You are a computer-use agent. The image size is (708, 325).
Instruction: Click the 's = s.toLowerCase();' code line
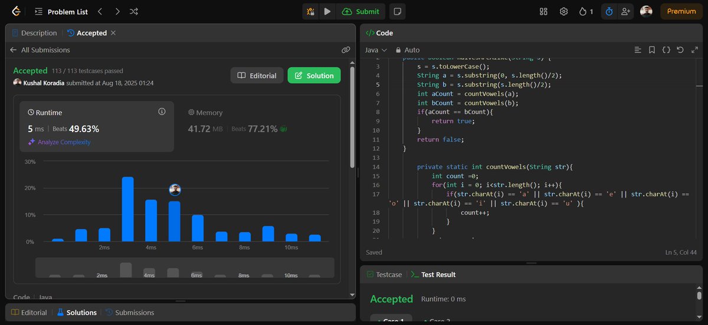click(x=453, y=66)
